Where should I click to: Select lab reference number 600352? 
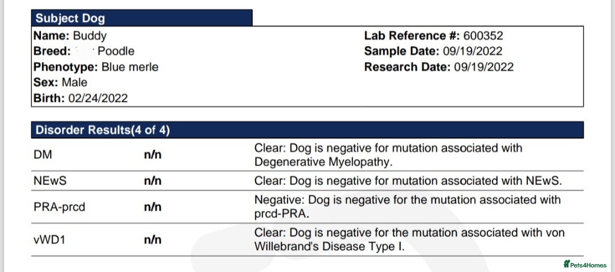coord(483,36)
